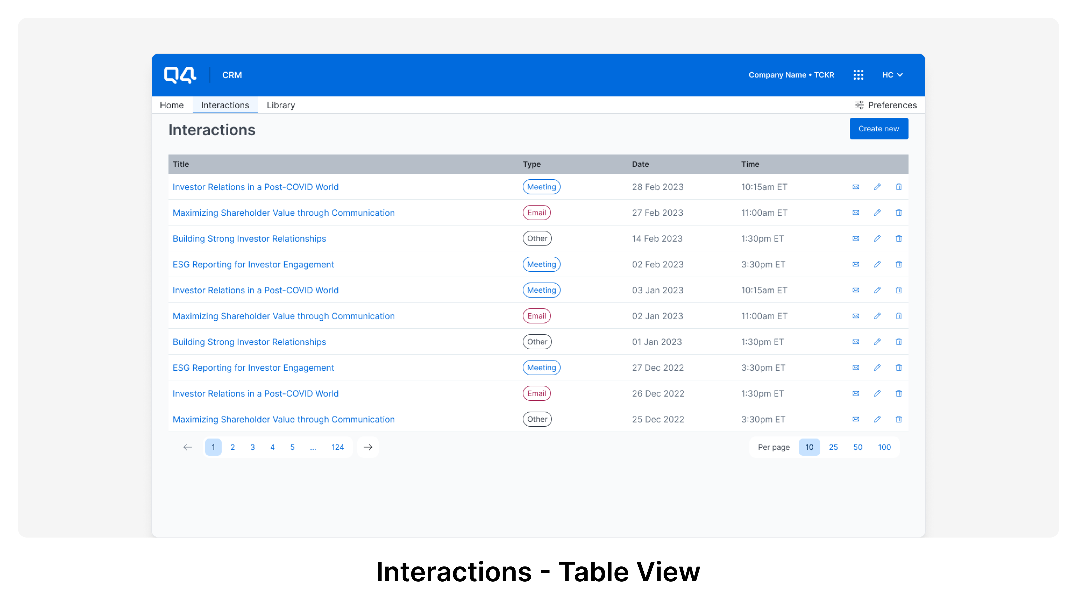1077x606 pixels.
Task: Keep per page at 10 by clicking it
Action: tap(809, 447)
